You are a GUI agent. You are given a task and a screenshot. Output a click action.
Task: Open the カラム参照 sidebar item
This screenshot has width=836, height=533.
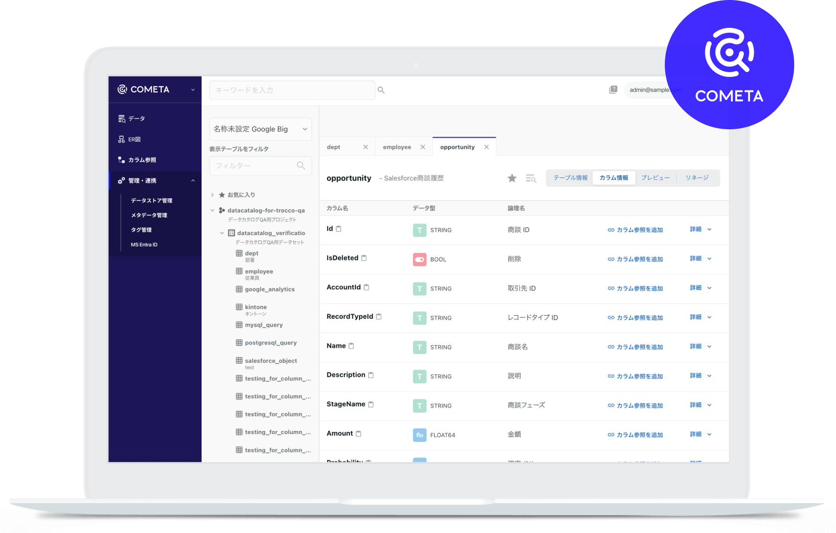point(142,160)
